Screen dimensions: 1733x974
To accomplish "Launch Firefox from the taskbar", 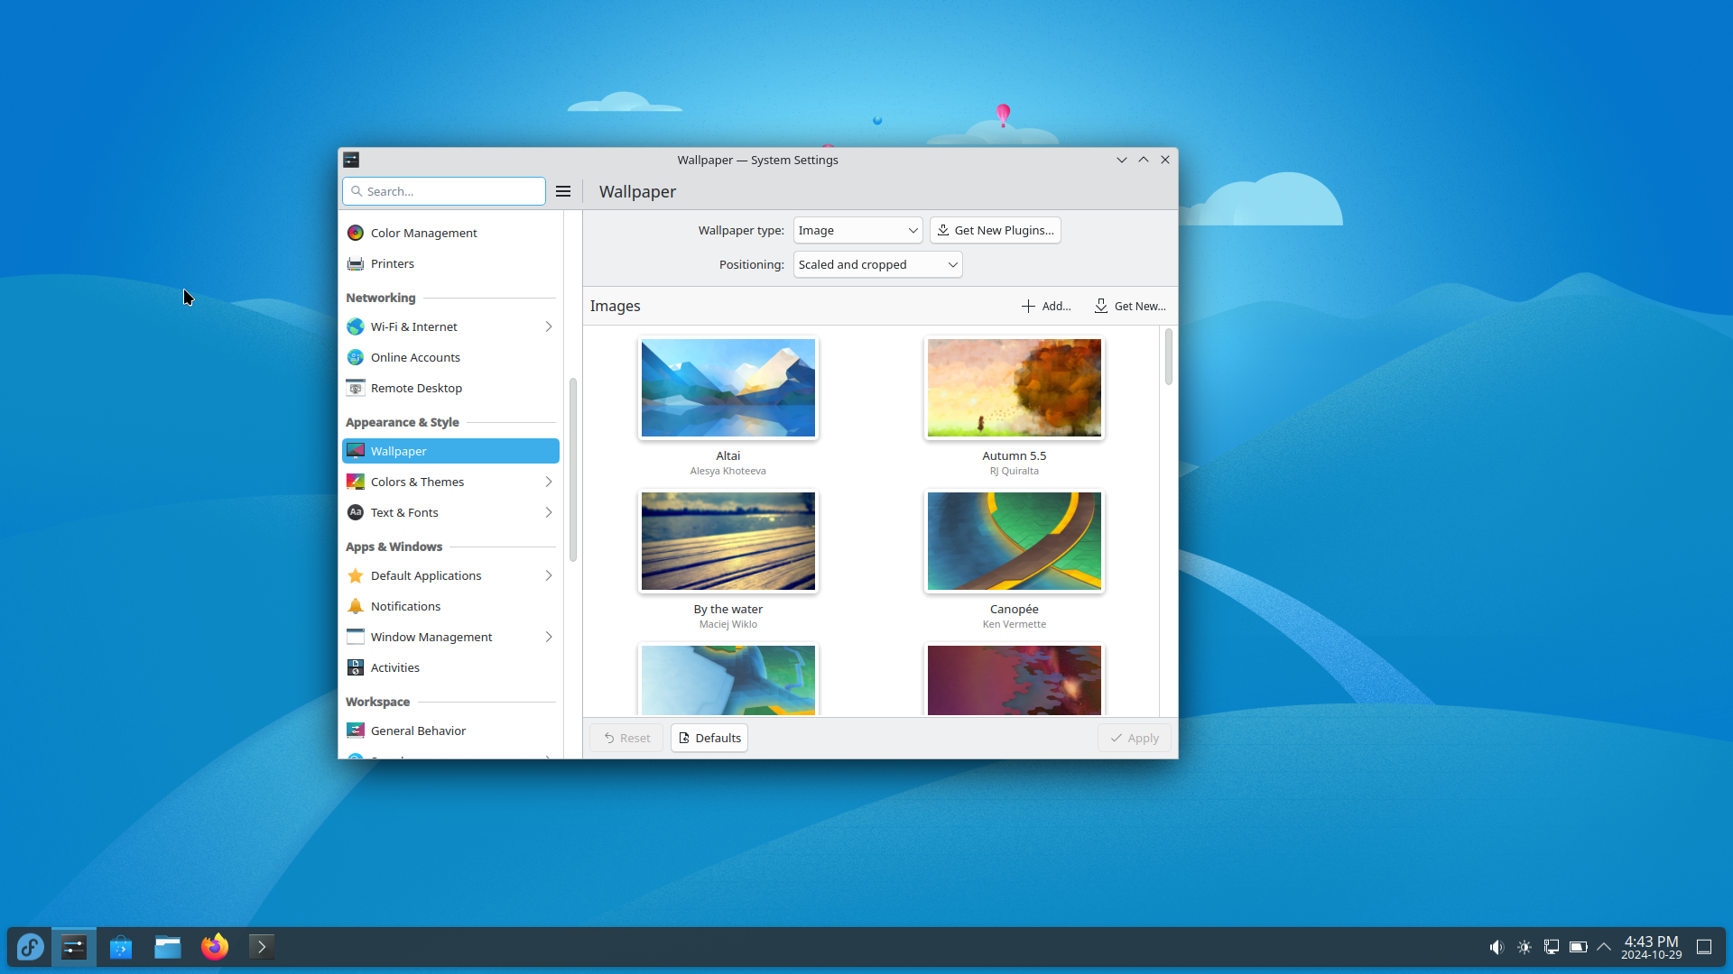I will (x=215, y=947).
